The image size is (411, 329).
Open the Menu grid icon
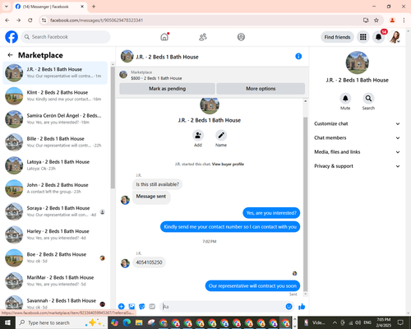coord(363,37)
